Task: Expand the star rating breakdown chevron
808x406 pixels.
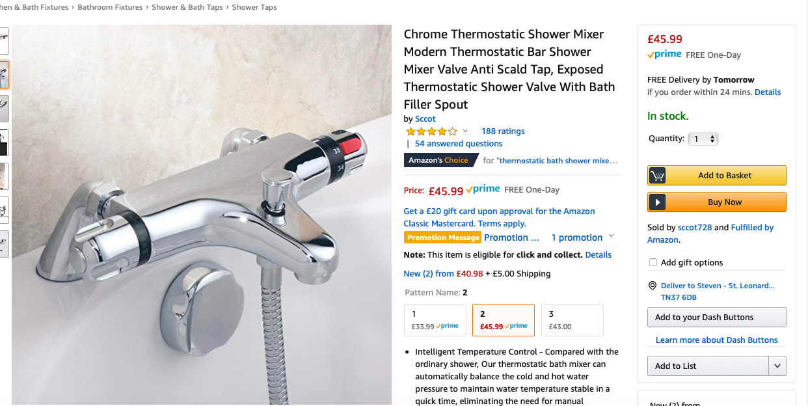Action: click(465, 131)
